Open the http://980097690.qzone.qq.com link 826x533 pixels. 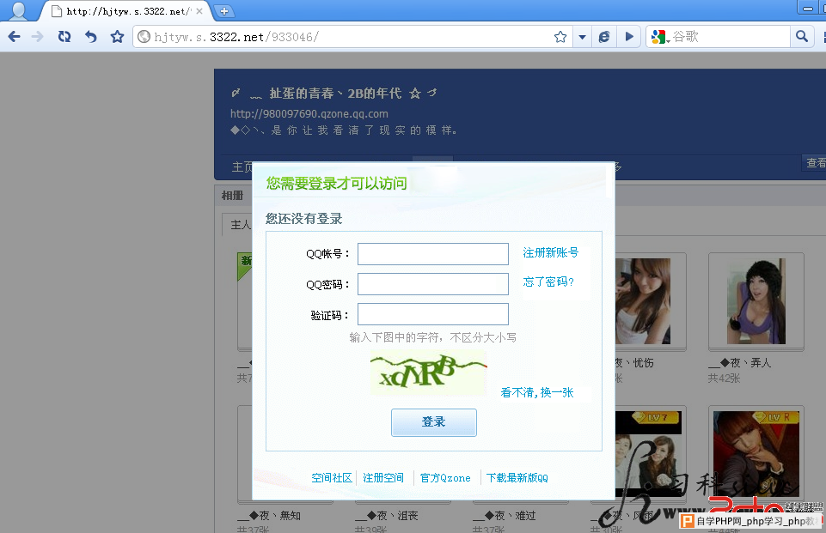309,113
